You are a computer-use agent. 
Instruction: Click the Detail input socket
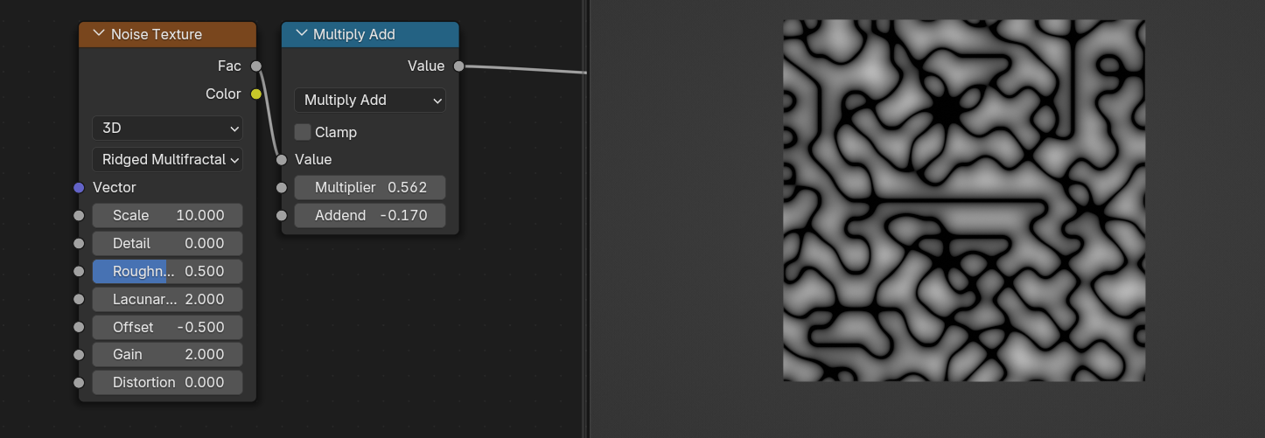pyautogui.click(x=79, y=243)
